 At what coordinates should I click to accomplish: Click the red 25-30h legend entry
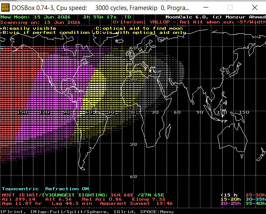[x=256, y=195]
